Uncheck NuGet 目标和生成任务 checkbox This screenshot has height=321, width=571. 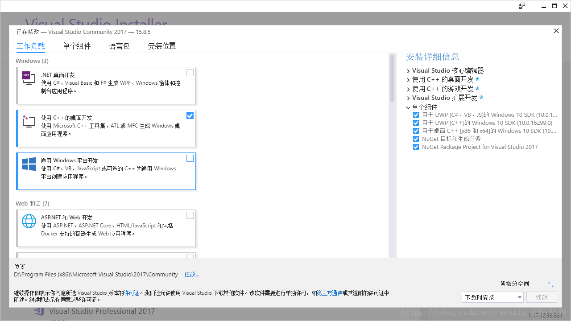coord(416,139)
